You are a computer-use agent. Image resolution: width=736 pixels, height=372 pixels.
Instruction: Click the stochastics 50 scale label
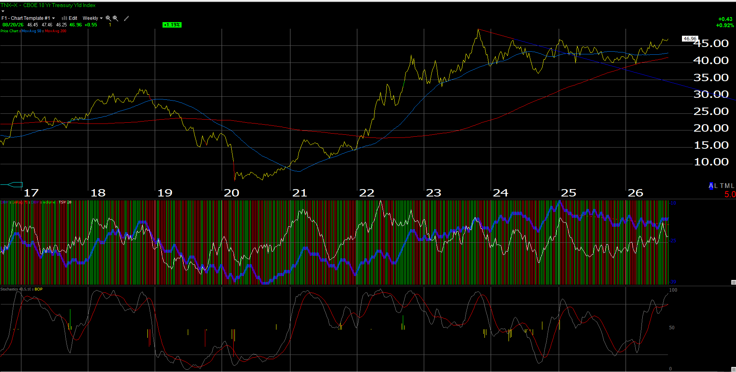tap(672, 328)
